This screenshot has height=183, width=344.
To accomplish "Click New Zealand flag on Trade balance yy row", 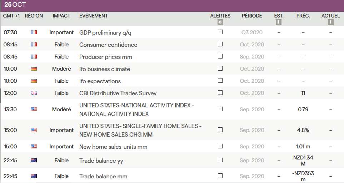I will [34, 161].
